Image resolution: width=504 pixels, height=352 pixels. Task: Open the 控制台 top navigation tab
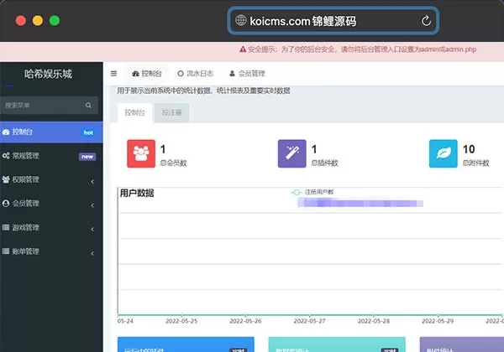(x=146, y=74)
